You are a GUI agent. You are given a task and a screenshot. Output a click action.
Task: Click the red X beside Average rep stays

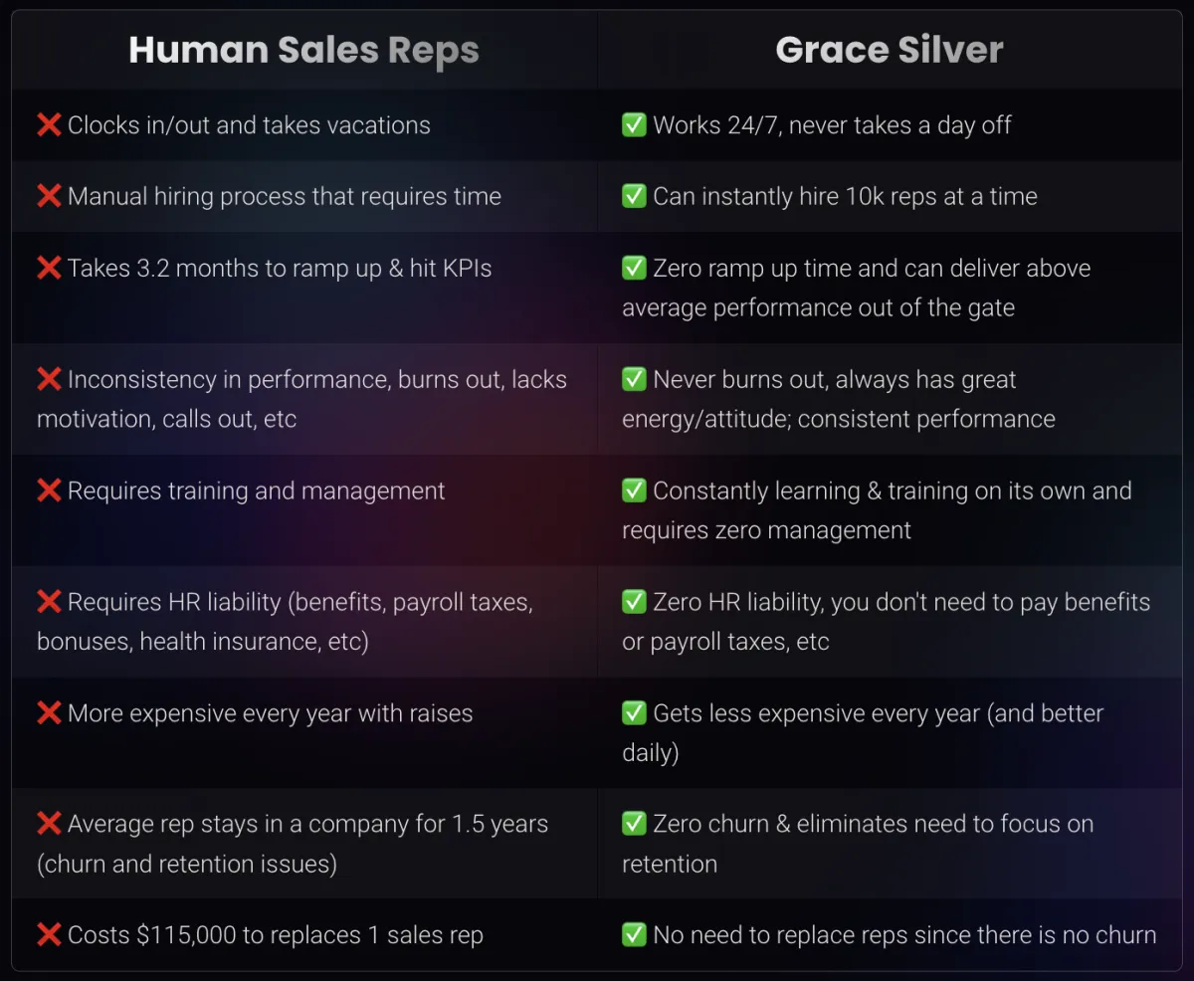coord(49,824)
